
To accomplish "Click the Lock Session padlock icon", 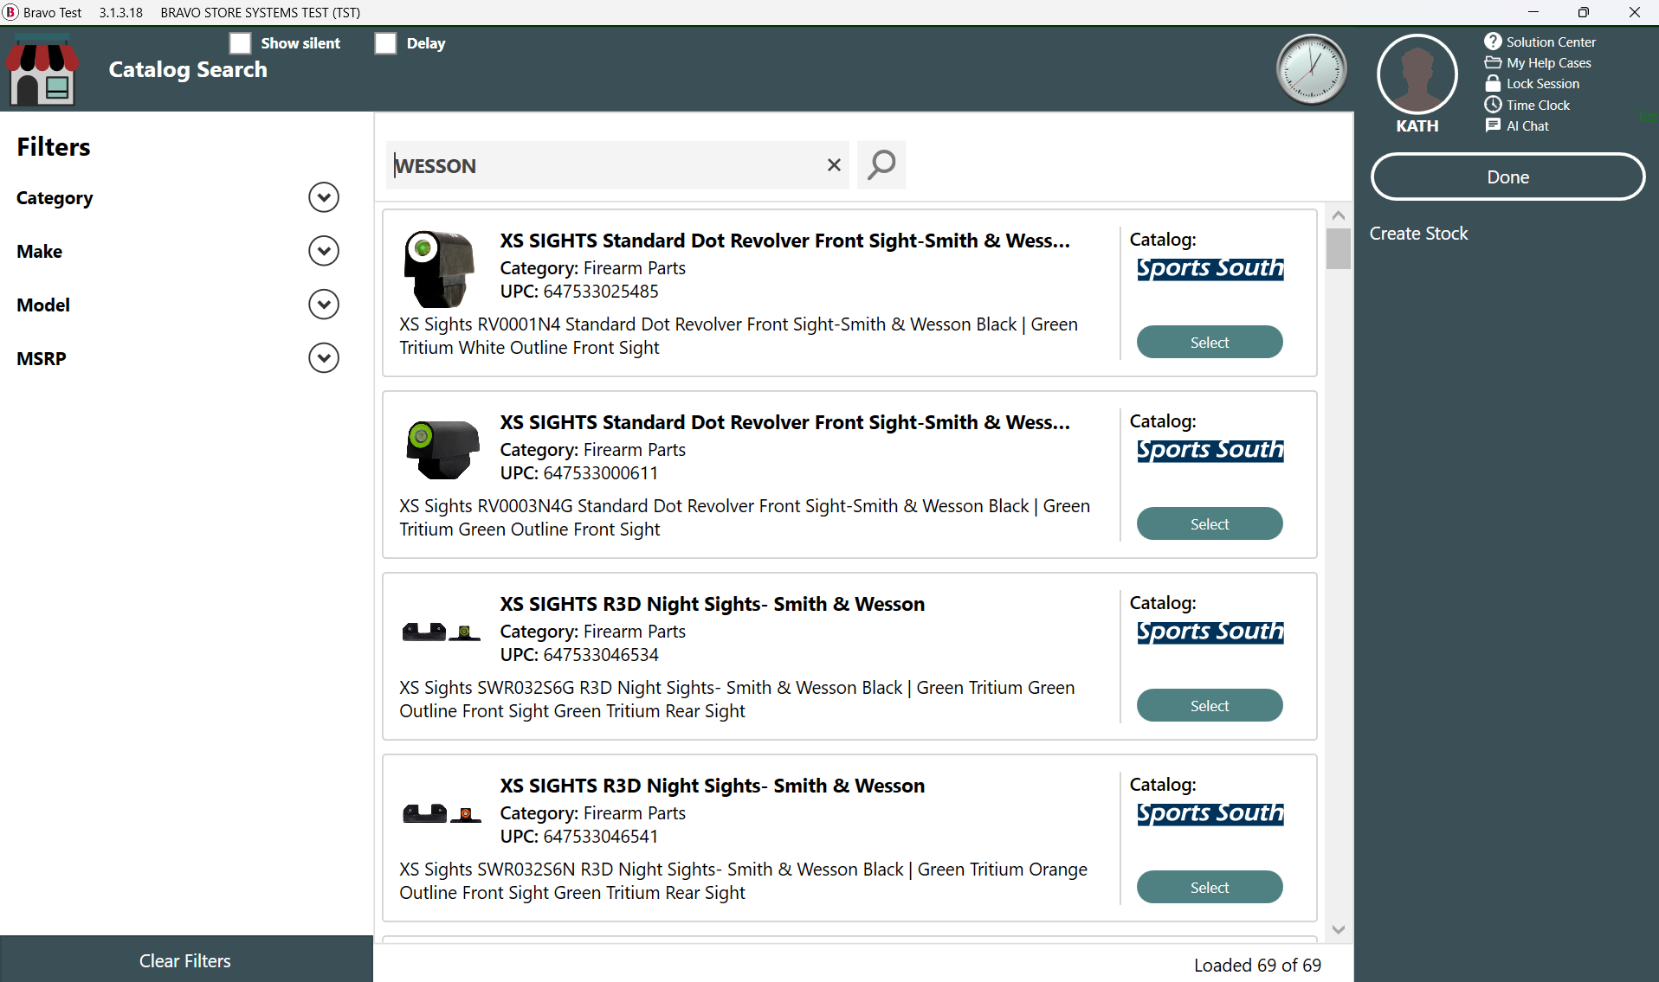I will tap(1493, 83).
